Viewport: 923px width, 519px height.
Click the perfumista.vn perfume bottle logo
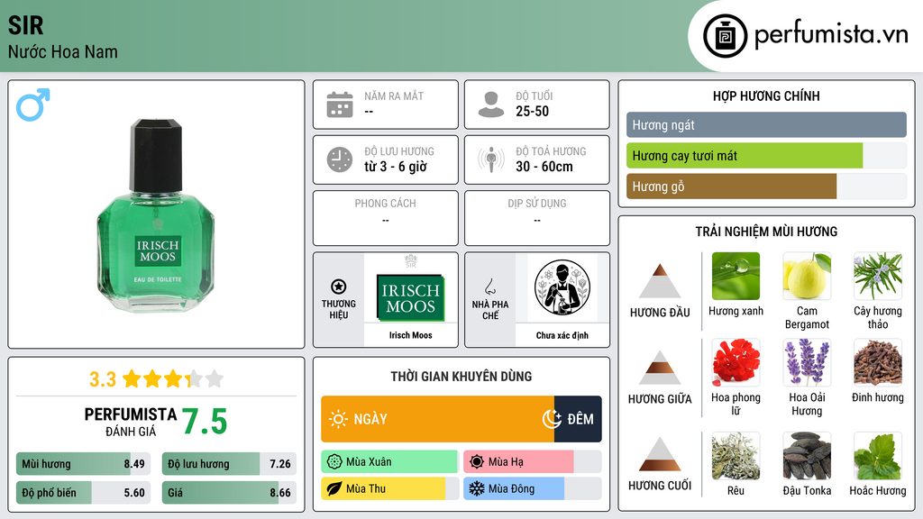point(725,36)
